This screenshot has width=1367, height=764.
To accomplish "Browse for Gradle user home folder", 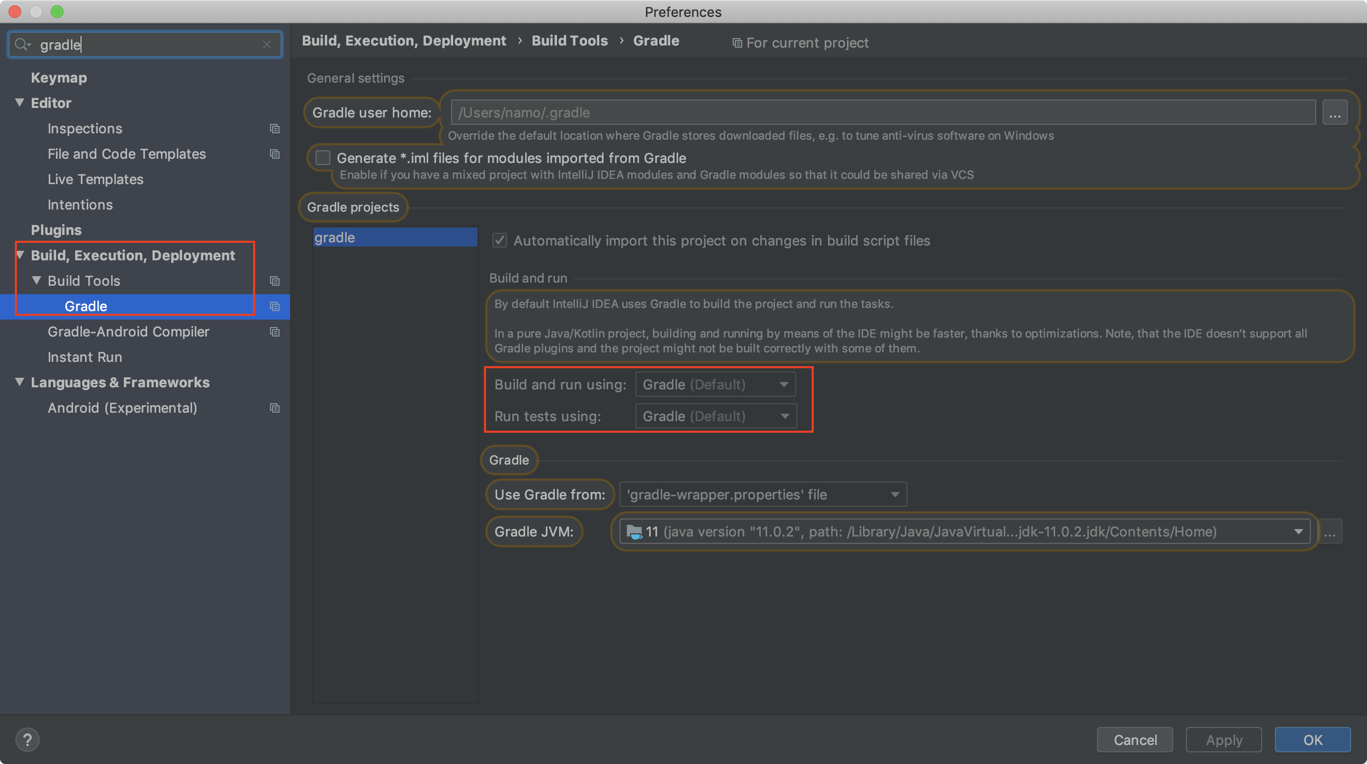I will click(x=1335, y=112).
